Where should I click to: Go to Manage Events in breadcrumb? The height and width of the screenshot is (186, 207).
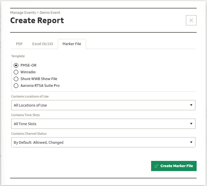point(23,13)
